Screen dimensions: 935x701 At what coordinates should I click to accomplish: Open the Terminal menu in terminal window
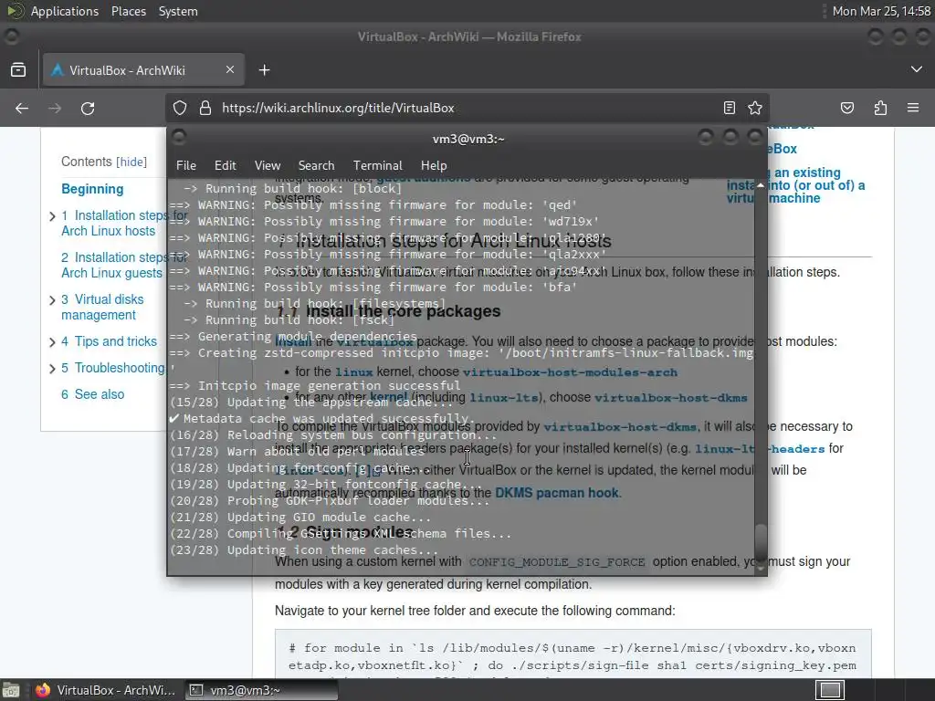[x=377, y=165]
